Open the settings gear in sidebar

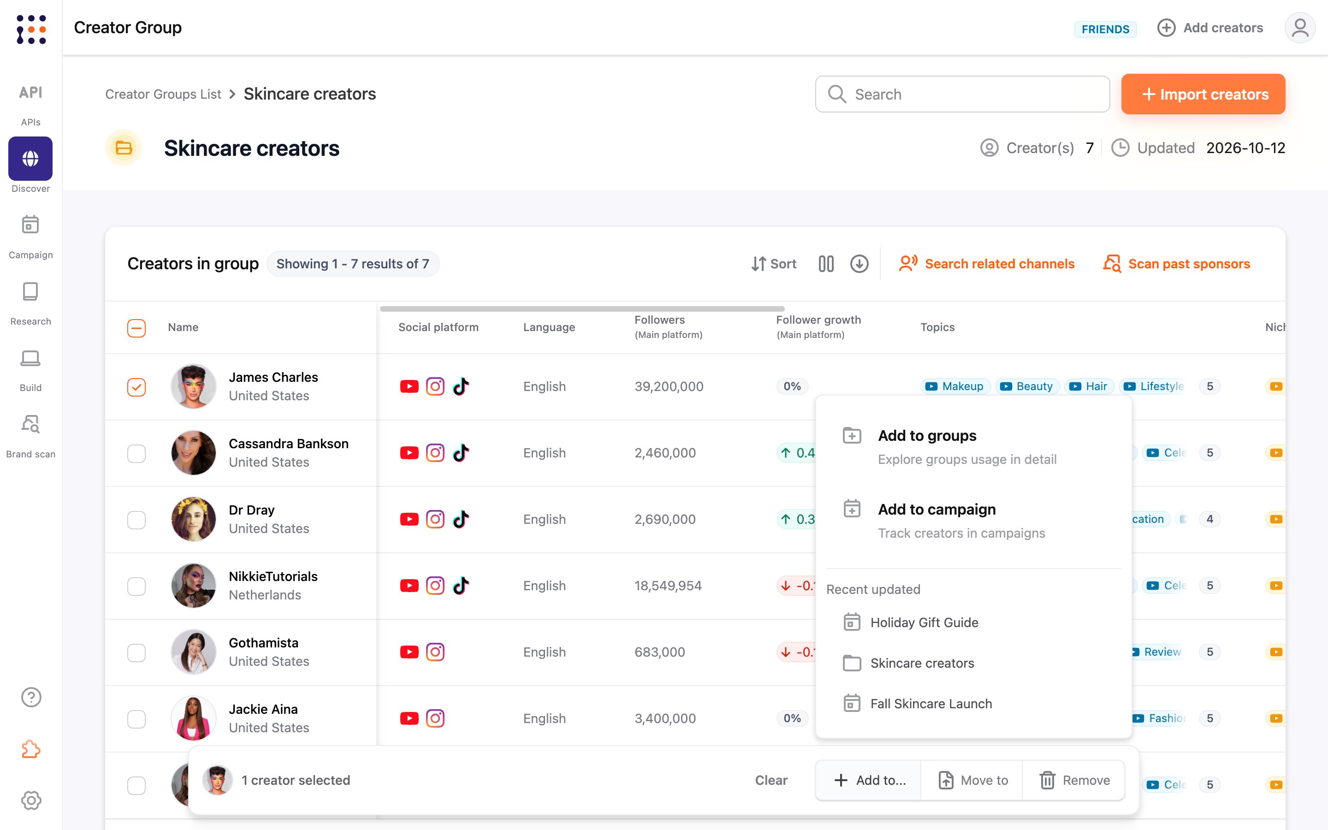point(31,800)
